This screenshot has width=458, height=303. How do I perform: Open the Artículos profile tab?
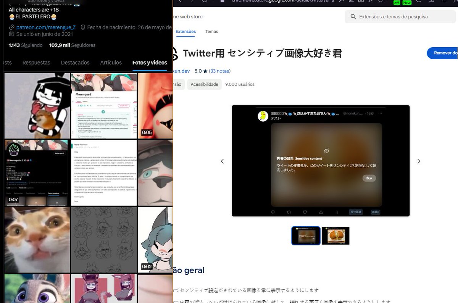pyautogui.click(x=111, y=63)
